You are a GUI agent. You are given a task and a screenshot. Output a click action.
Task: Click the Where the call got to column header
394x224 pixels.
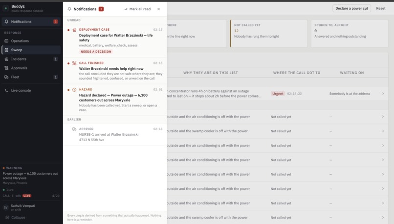297,73
